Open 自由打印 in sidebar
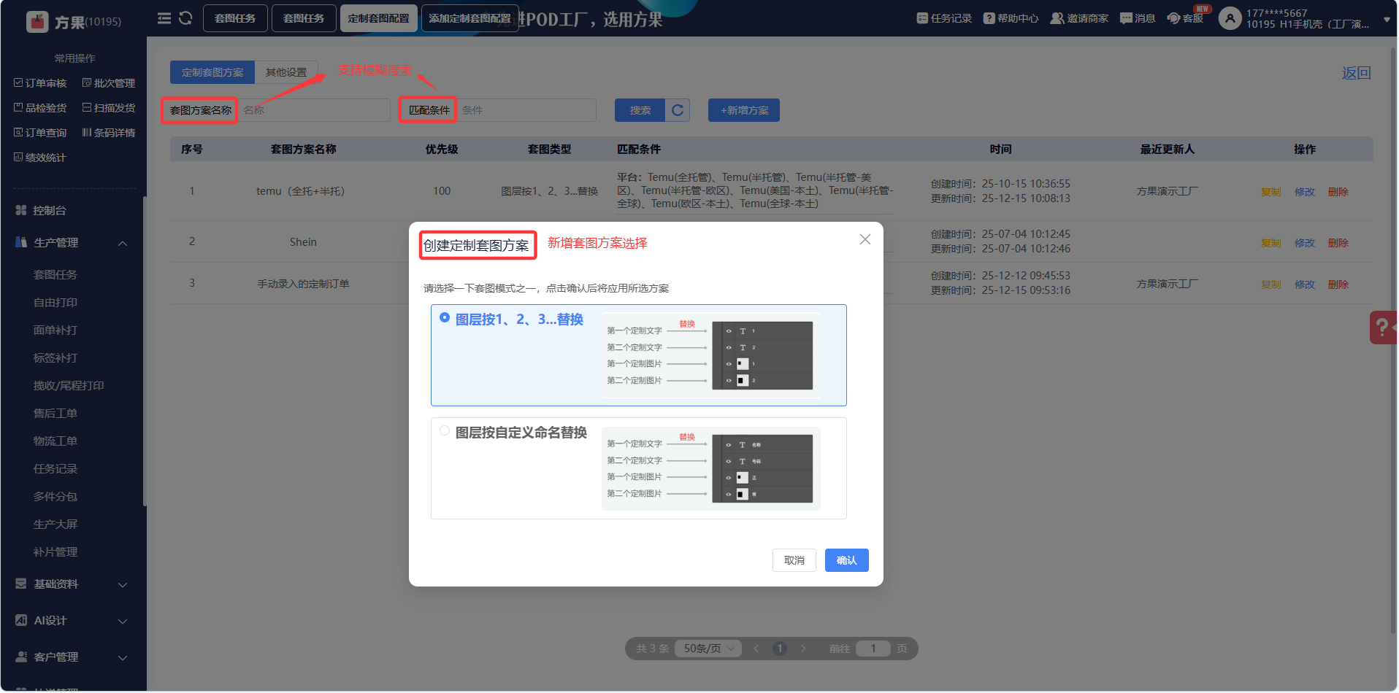The image size is (1399, 693). (55, 303)
